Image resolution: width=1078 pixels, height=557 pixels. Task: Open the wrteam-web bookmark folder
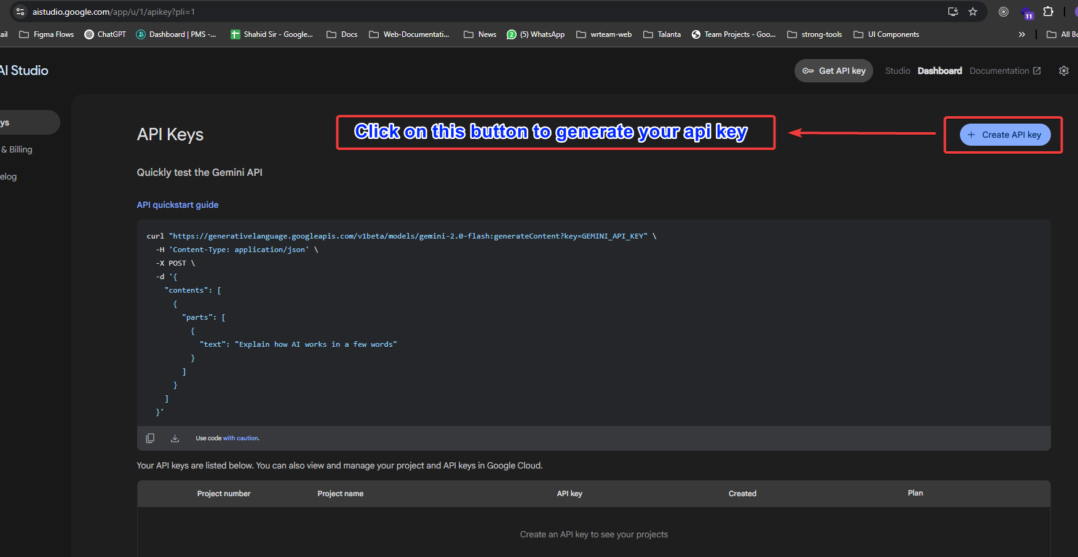click(604, 34)
